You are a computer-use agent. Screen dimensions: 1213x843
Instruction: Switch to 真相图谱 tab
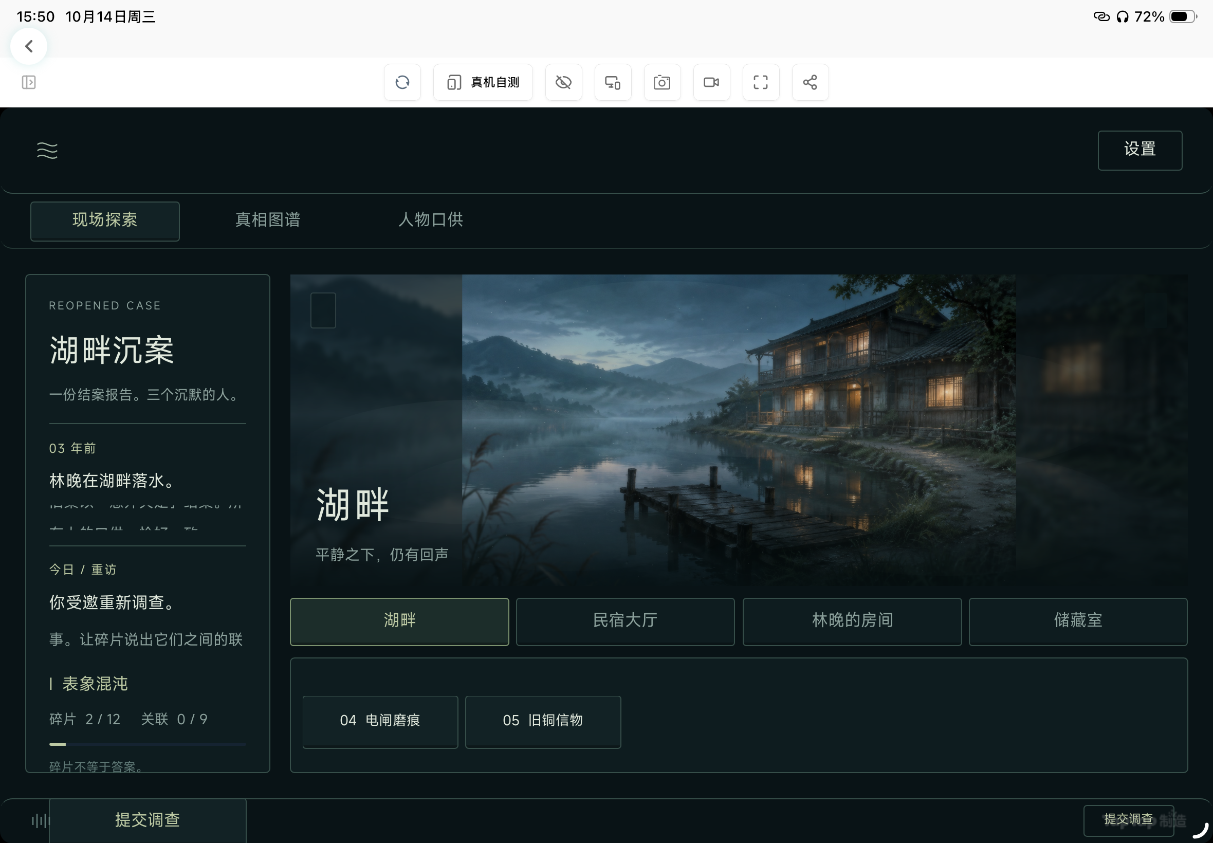click(268, 220)
